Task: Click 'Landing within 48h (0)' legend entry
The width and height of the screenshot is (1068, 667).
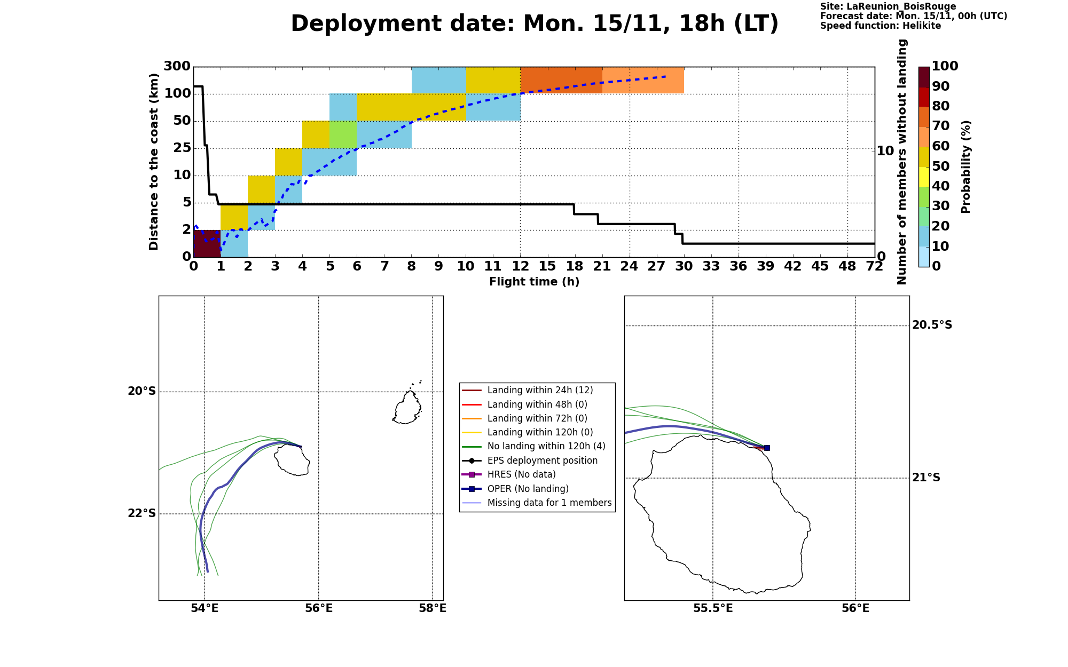Action: click(525, 404)
